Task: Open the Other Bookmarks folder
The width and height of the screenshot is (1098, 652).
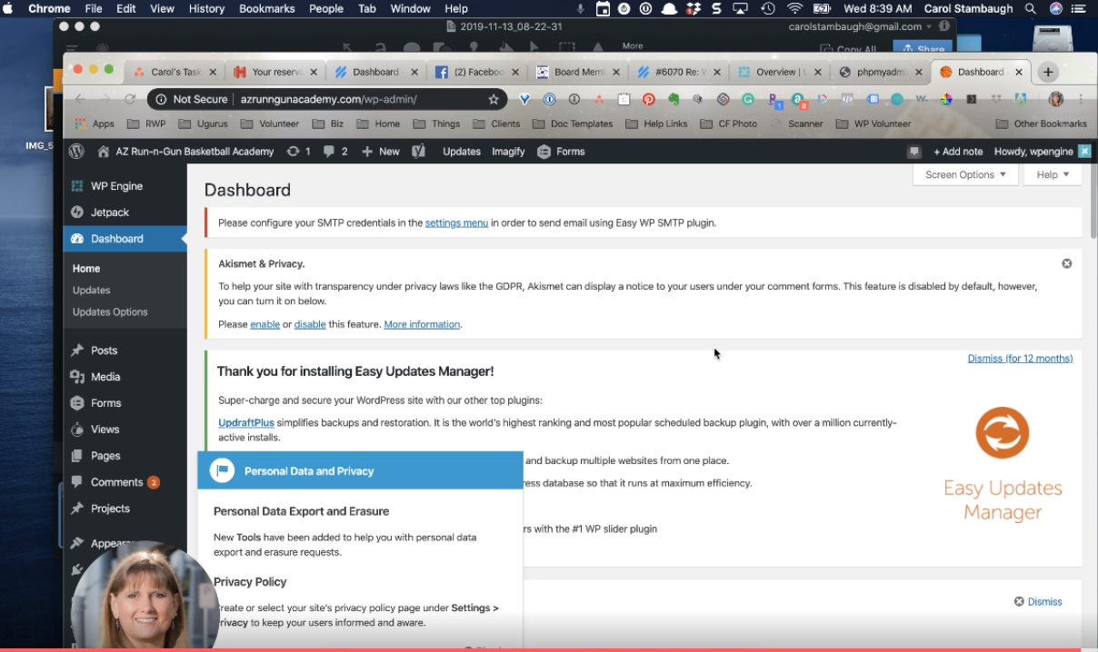Action: point(1042,123)
